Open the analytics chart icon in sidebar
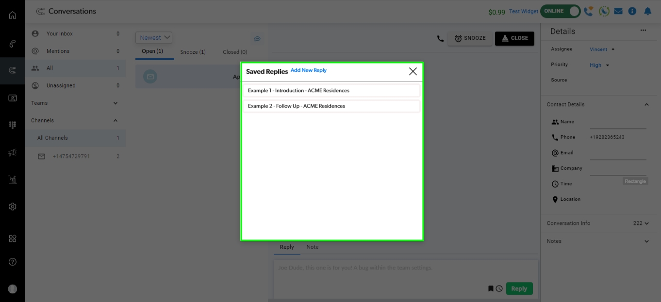 click(x=13, y=180)
